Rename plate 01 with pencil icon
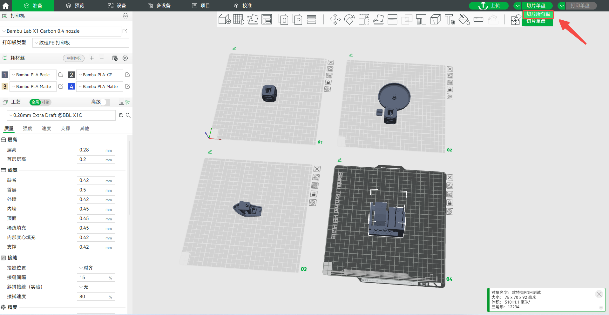The height and width of the screenshot is (315, 609). 234,49
